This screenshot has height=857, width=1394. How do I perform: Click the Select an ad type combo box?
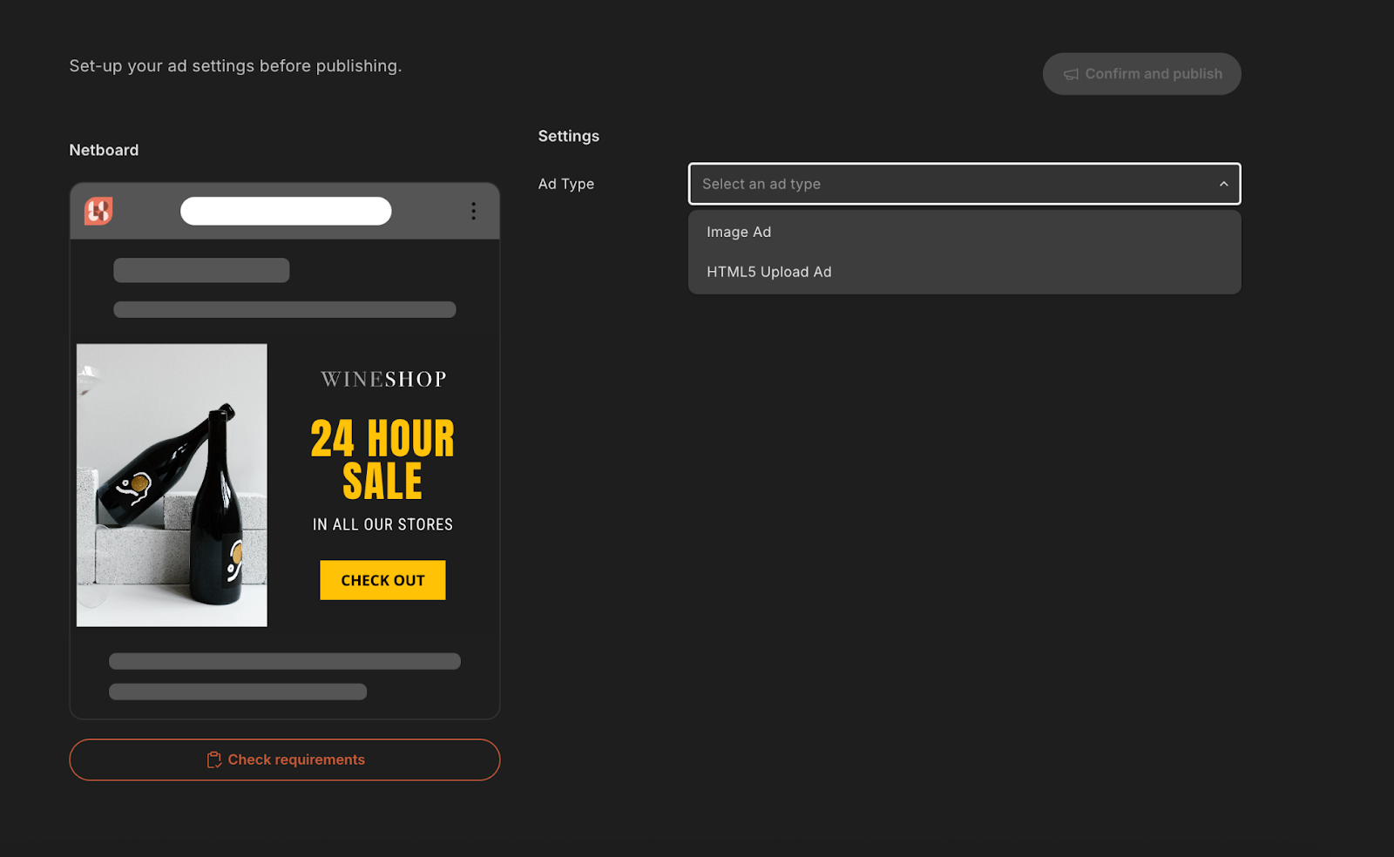[x=950, y=184]
